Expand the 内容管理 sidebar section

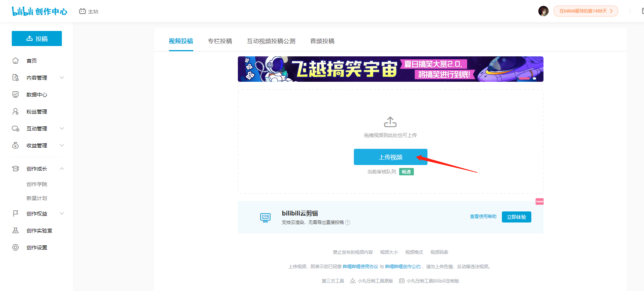point(62,78)
